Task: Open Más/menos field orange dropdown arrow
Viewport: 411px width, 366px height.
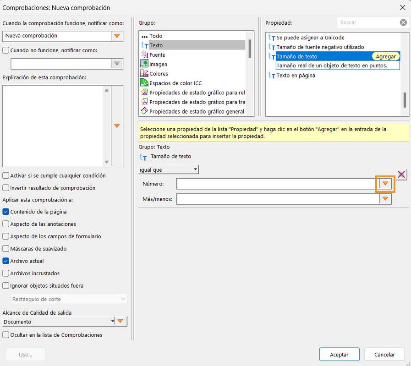Action: 385,199
